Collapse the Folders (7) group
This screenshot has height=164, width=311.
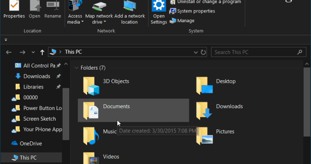[76, 68]
